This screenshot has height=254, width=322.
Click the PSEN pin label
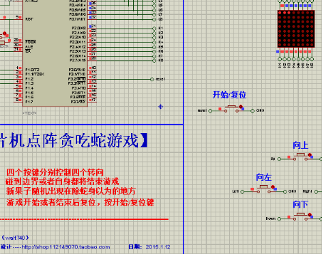point(31,42)
